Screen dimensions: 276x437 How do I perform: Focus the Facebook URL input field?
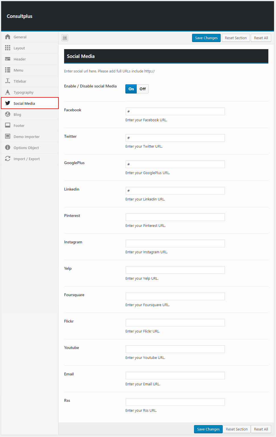click(x=175, y=112)
